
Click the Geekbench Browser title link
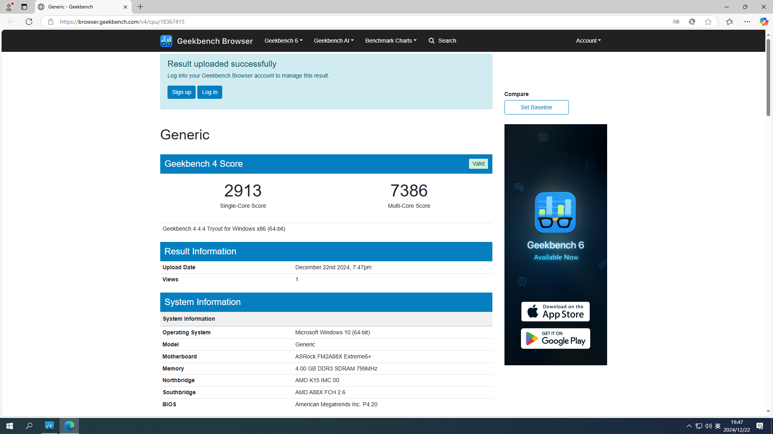(x=215, y=41)
